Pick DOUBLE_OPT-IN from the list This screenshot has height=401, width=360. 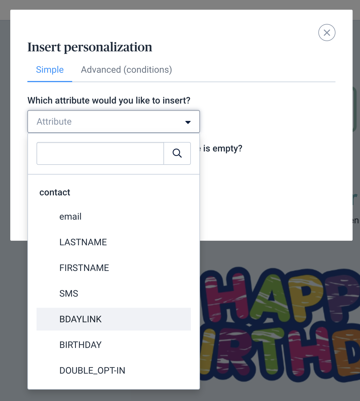tap(92, 371)
